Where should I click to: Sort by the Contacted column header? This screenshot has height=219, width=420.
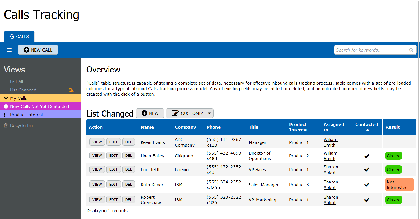(x=367, y=125)
